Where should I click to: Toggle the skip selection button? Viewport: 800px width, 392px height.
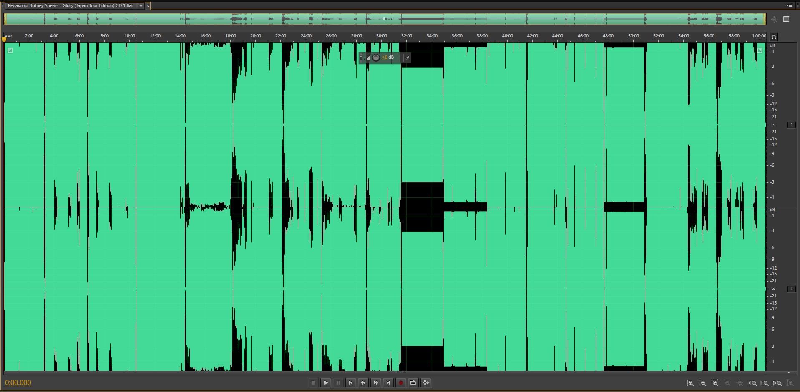tap(426, 382)
